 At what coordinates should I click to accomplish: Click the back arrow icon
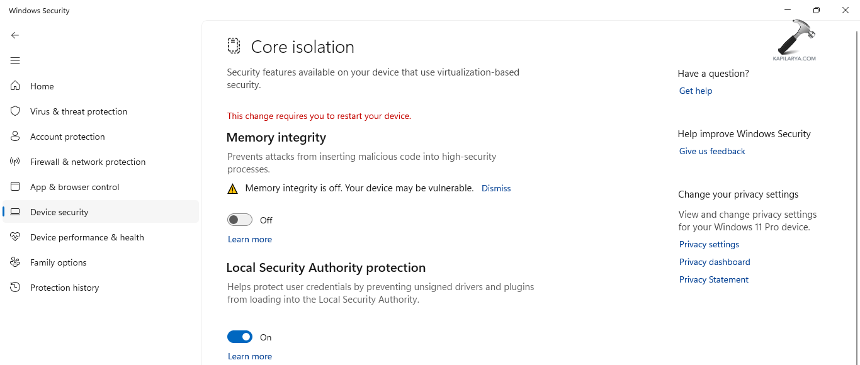click(15, 35)
